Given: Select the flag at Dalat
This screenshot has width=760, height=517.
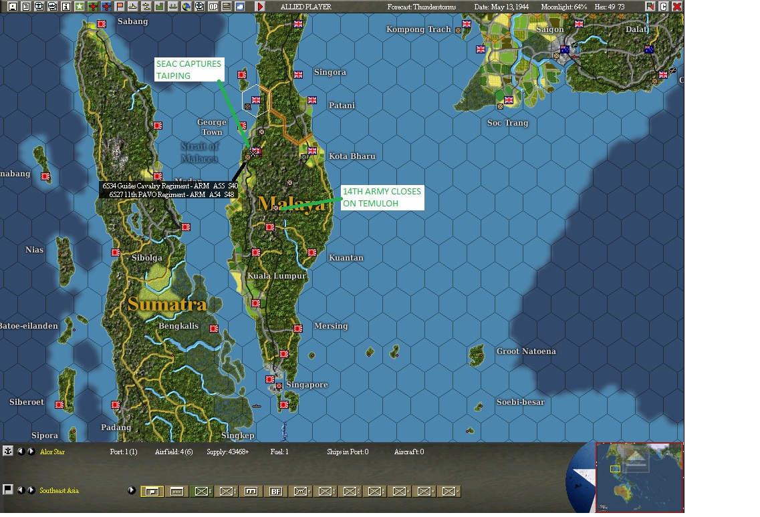Looking at the screenshot, I should click(x=649, y=49).
